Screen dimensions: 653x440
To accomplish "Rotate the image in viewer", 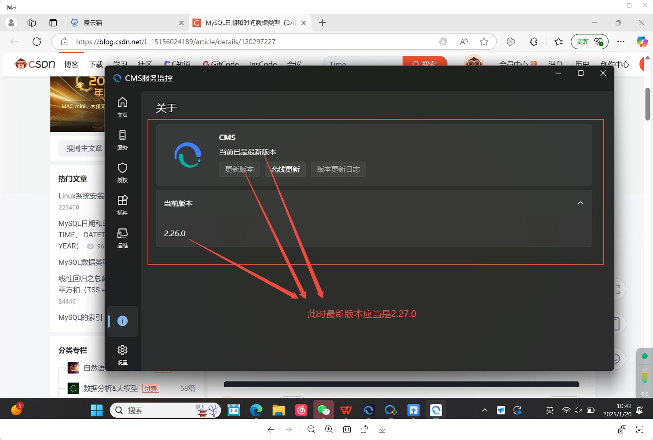I will [364, 429].
